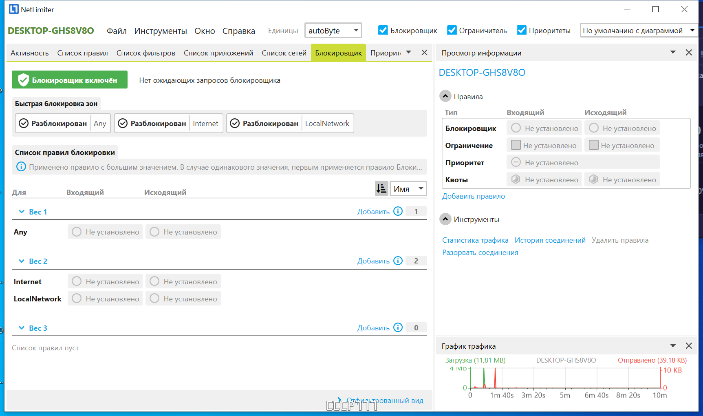Set outgoing Блокировщик rule in info panel
Image resolution: width=703 pixels, height=416 pixels.
622,128
